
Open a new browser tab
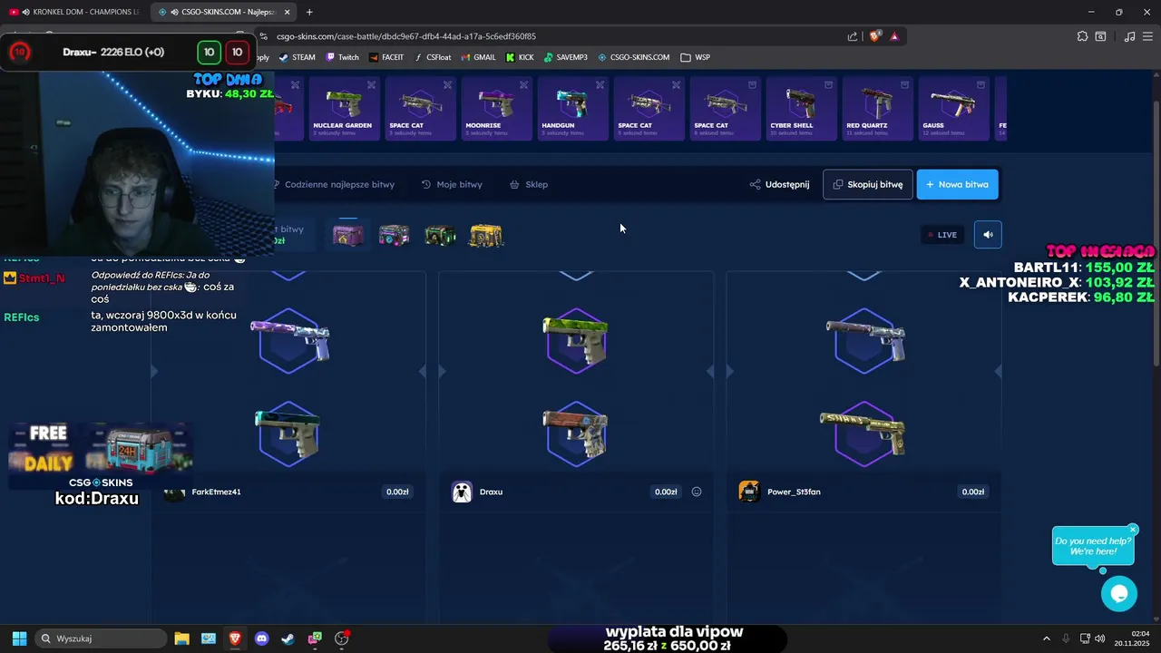tap(309, 12)
